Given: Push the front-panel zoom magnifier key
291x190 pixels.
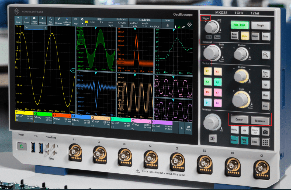Looking at the screenshot, I should [x=265, y=55].
